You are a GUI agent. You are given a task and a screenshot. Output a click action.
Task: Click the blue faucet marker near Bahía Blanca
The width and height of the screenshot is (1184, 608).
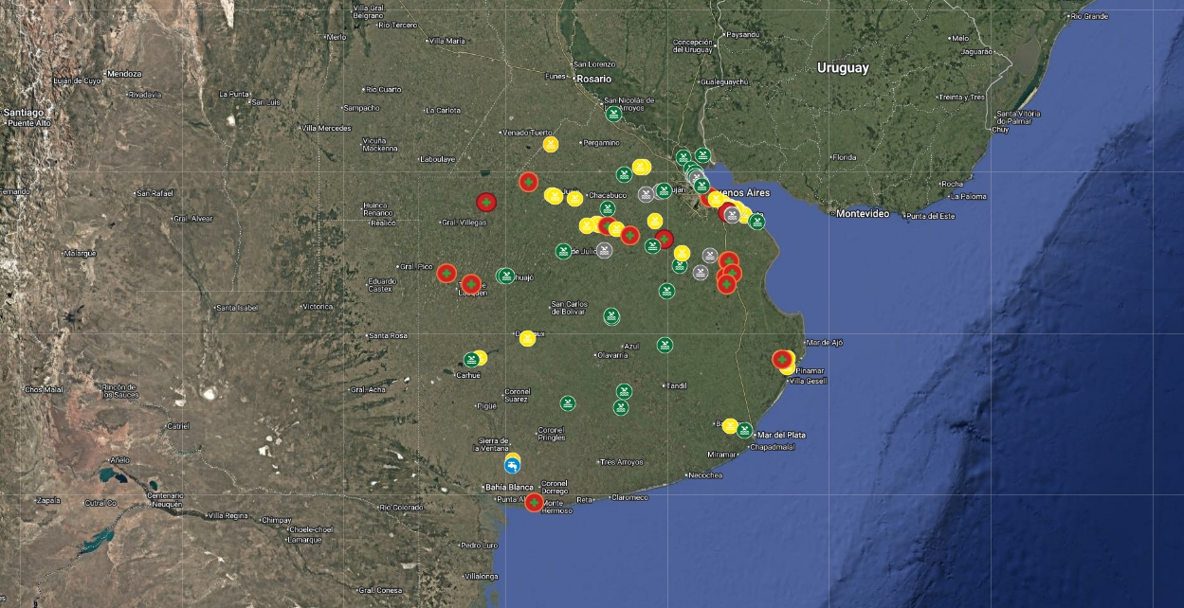[512, 466]
